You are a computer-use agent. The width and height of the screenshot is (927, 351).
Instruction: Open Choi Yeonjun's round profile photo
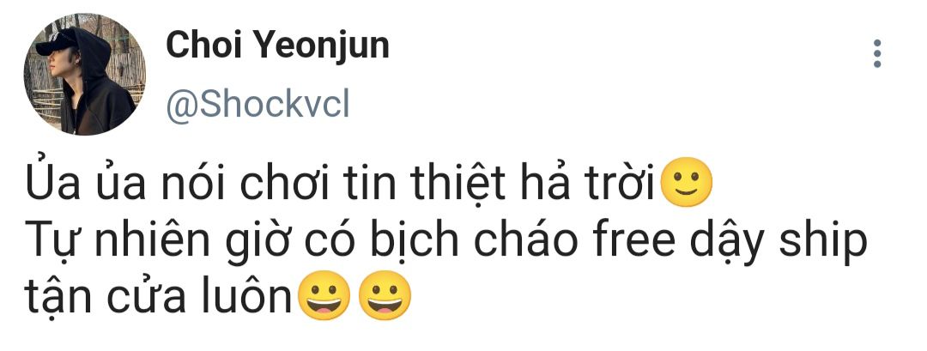point(84,75)
